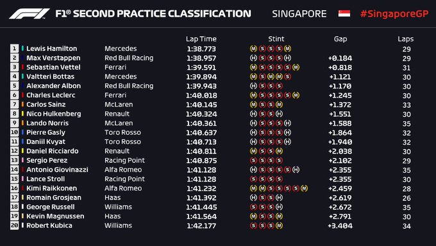The width and height of the screenshot is (436, 246).
Task: Click the position 20 number box
Action: (x=15, y=225)
